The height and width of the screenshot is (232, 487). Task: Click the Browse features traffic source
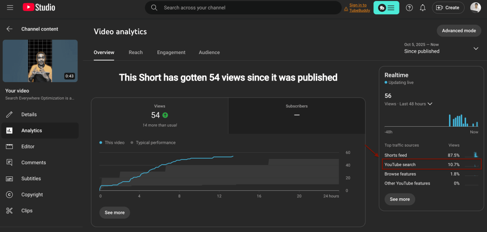pos(400,174)
